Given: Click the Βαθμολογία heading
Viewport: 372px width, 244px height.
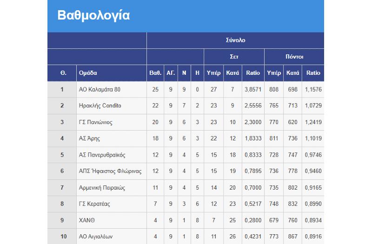Looking at the screenshot, I should [93, 15].
